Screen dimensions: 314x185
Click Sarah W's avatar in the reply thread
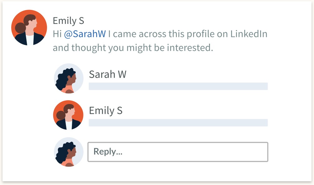(69, 79)
